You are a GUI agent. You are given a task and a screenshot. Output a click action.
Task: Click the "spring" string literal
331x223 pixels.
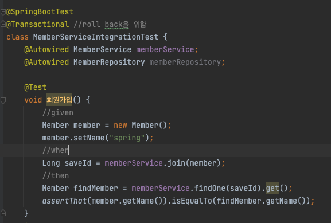point(127,138)
